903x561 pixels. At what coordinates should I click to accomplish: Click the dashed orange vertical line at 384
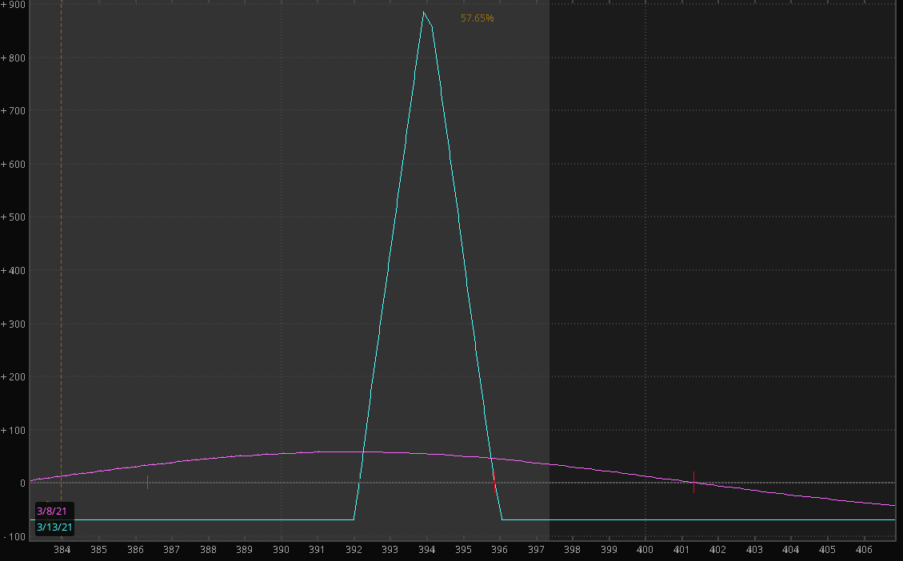tap(62, 240)
